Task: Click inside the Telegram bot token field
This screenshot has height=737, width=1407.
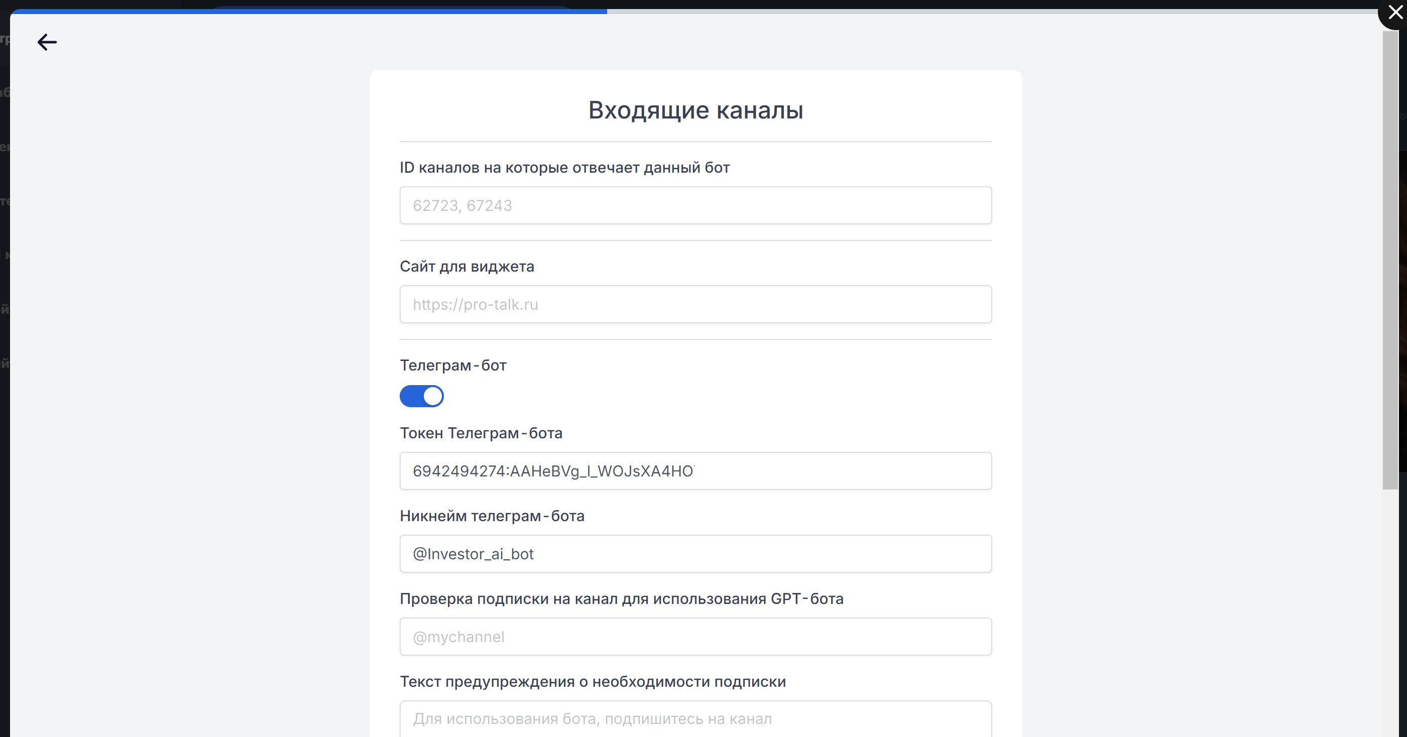Action: click(695, 470)
